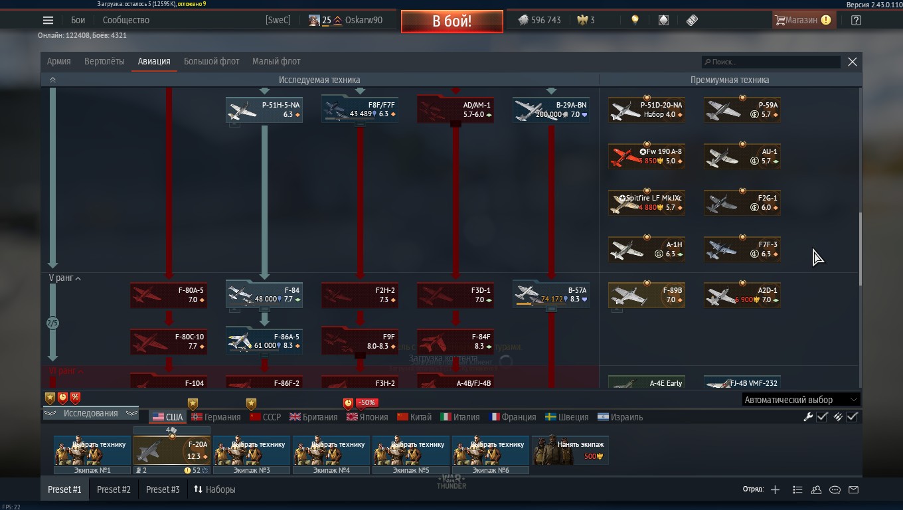Expand the Исследования panel
The width and height of the screenshot is (903, 510).
(90, 413)
